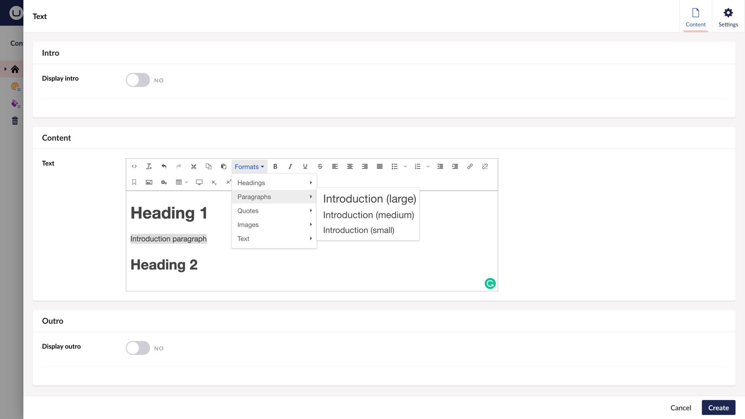
Task: Click the cut scissors icon
Action: (194, 166)
